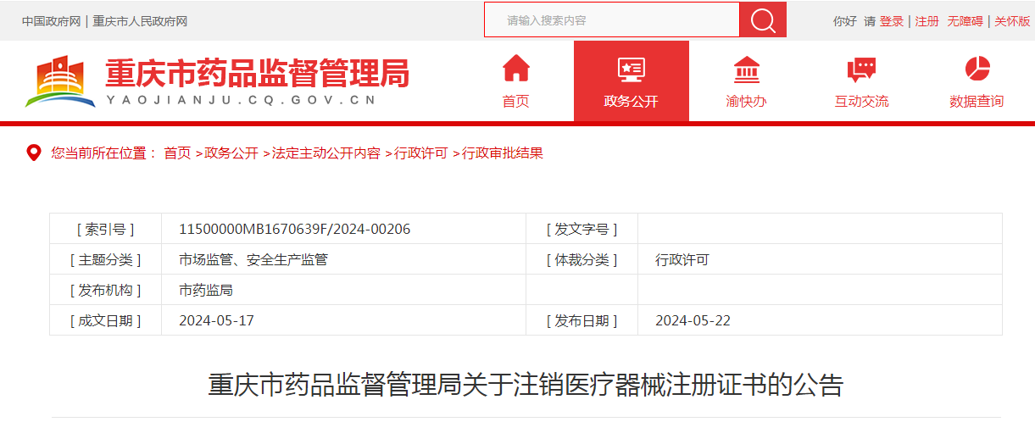The height and width of the screenshot is (422, 1035).
Task: Open the 渝快办 navigation label
Action: 746,102
